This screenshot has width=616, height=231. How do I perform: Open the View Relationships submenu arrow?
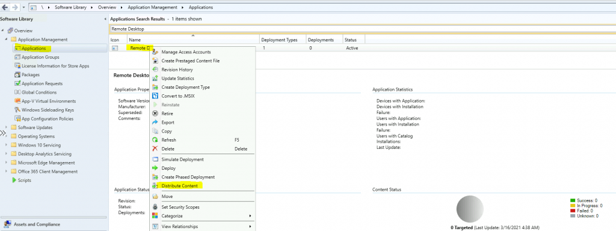point(250,227)
